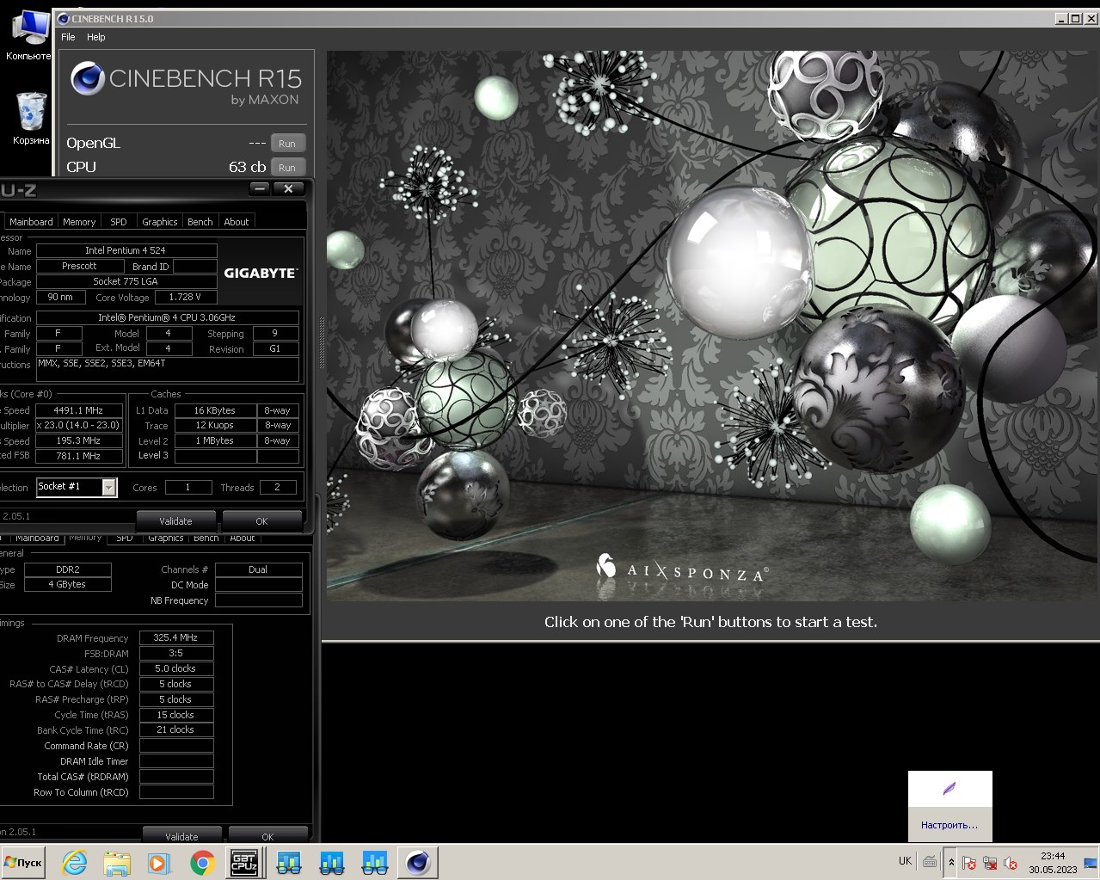The width and height of the screenshot is (1100, 880).
Task: Click the core voltage value '1.728 V'
Action: (x=185, y=297)
